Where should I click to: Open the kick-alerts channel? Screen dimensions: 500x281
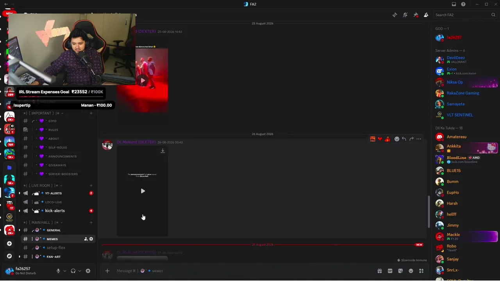[58, 211]
